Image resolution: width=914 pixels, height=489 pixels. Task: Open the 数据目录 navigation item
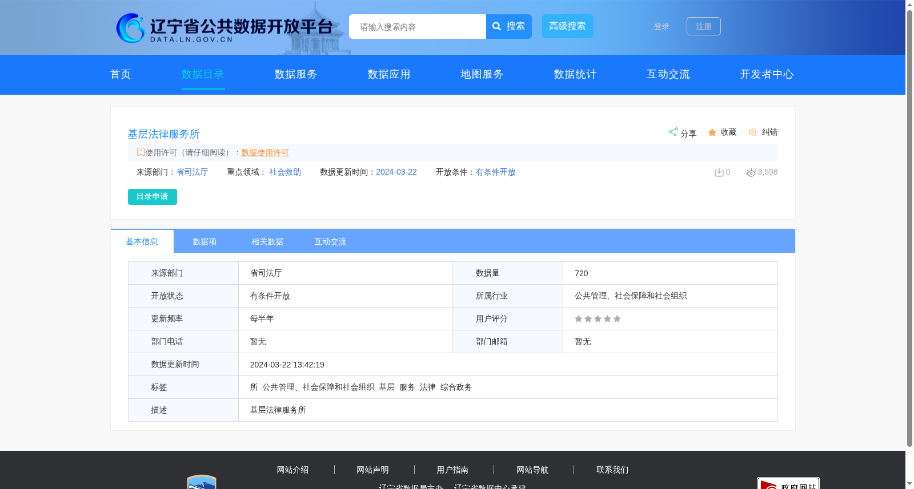[x=203, y=74]
